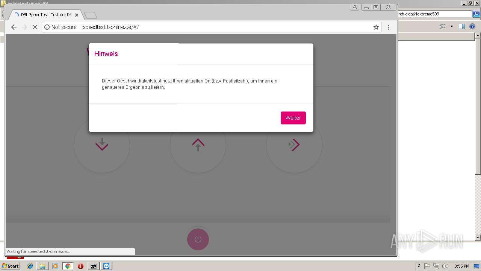The width and height of the screenshot is (481, 271).
Task: Click the browser forward arrow
Action: click(x=24, y=27)
